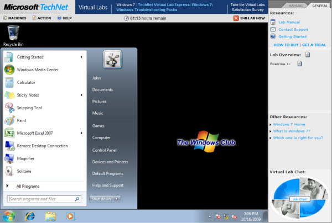Open Default Programs
The image size is (332, 223).
tap(107, 173)
